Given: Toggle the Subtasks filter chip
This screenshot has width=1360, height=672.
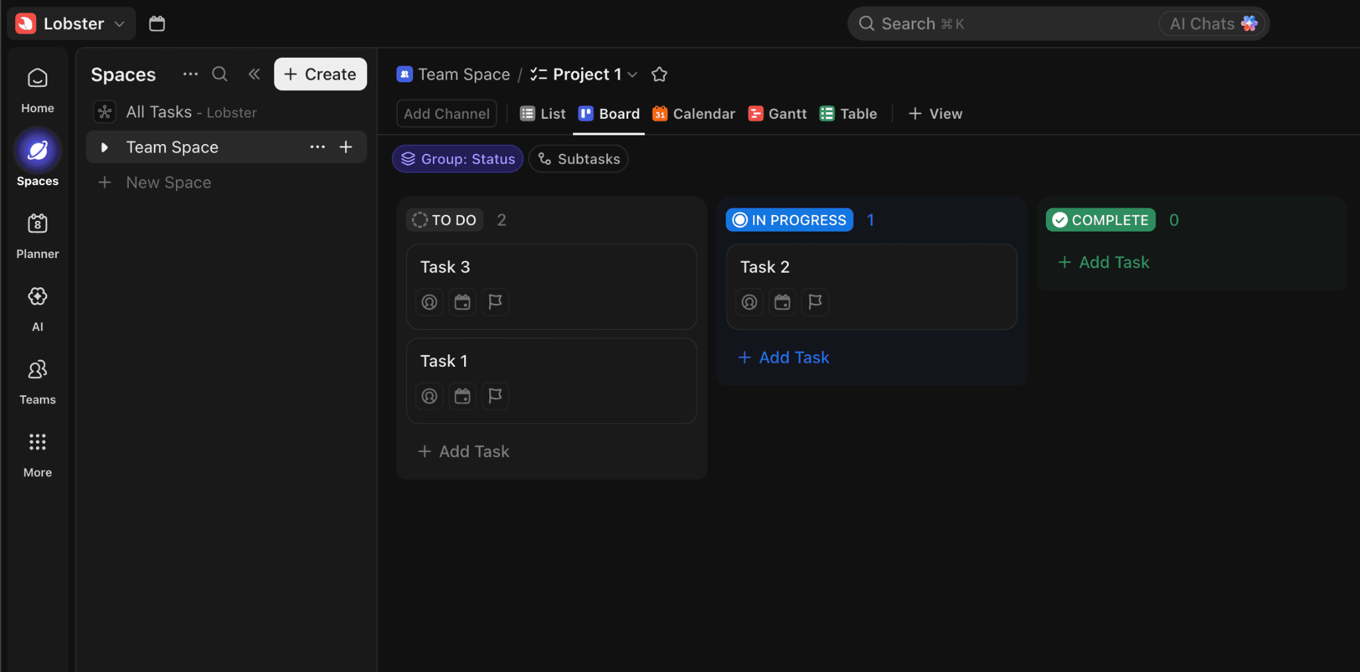Looking at the screenshot, I should 578,159.
